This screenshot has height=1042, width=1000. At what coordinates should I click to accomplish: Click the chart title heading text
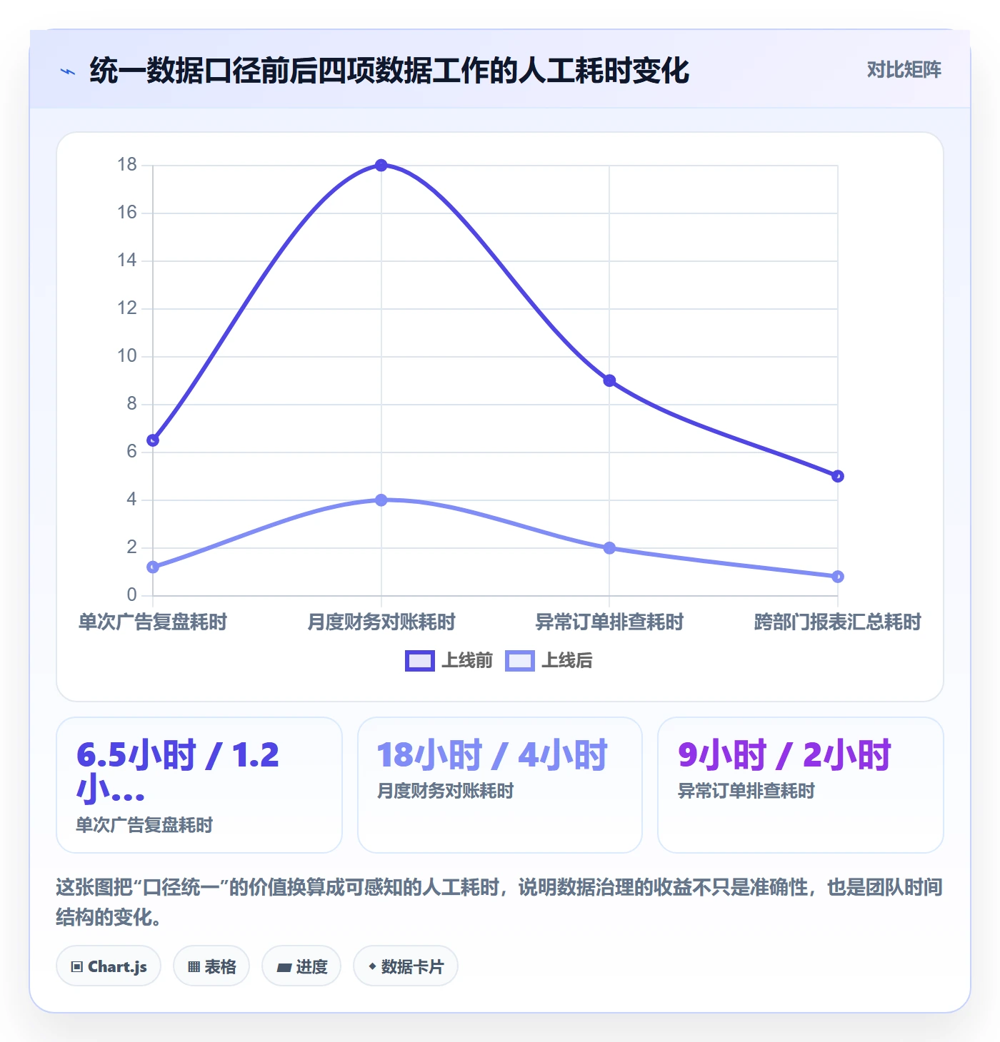pos(389,71)
